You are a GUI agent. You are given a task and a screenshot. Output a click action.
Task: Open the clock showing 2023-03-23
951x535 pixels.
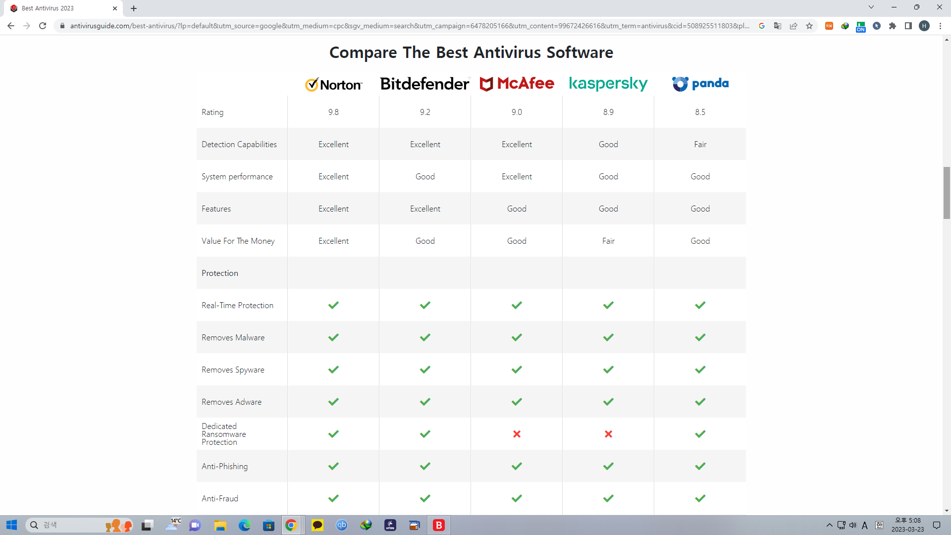pyautogui.click(x=907, y=525)
